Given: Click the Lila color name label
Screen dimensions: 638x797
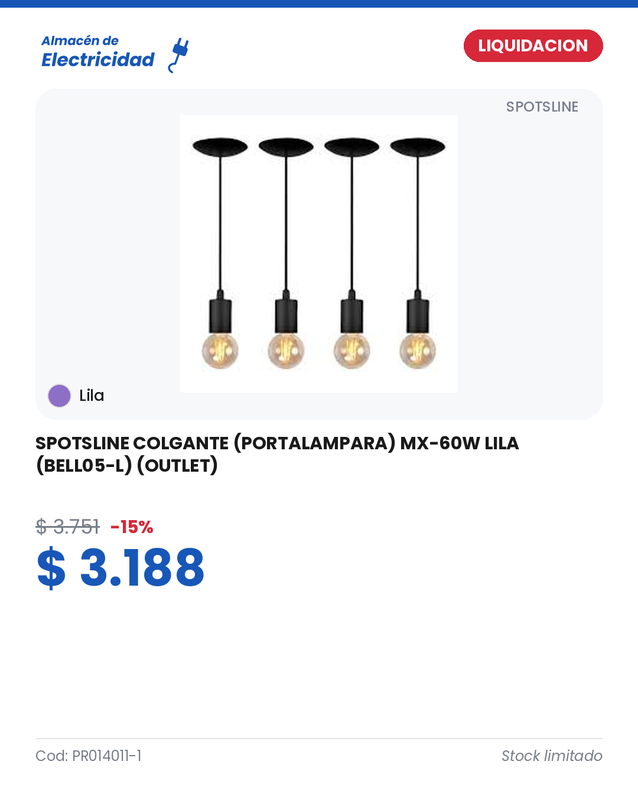Looking at the screenshot, I should click(92, 396).
